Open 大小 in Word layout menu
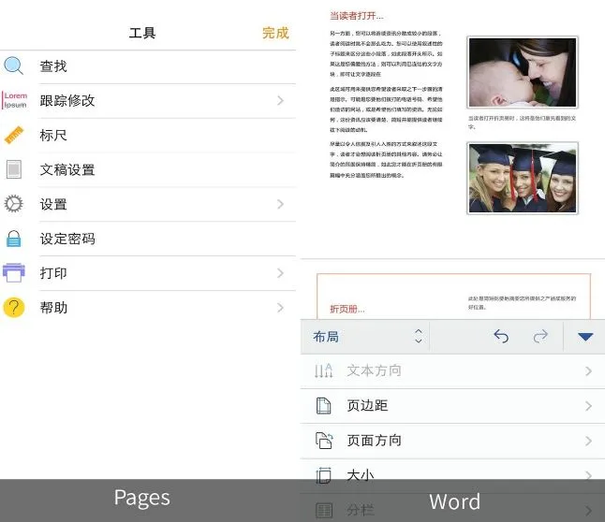 (452, 475)
